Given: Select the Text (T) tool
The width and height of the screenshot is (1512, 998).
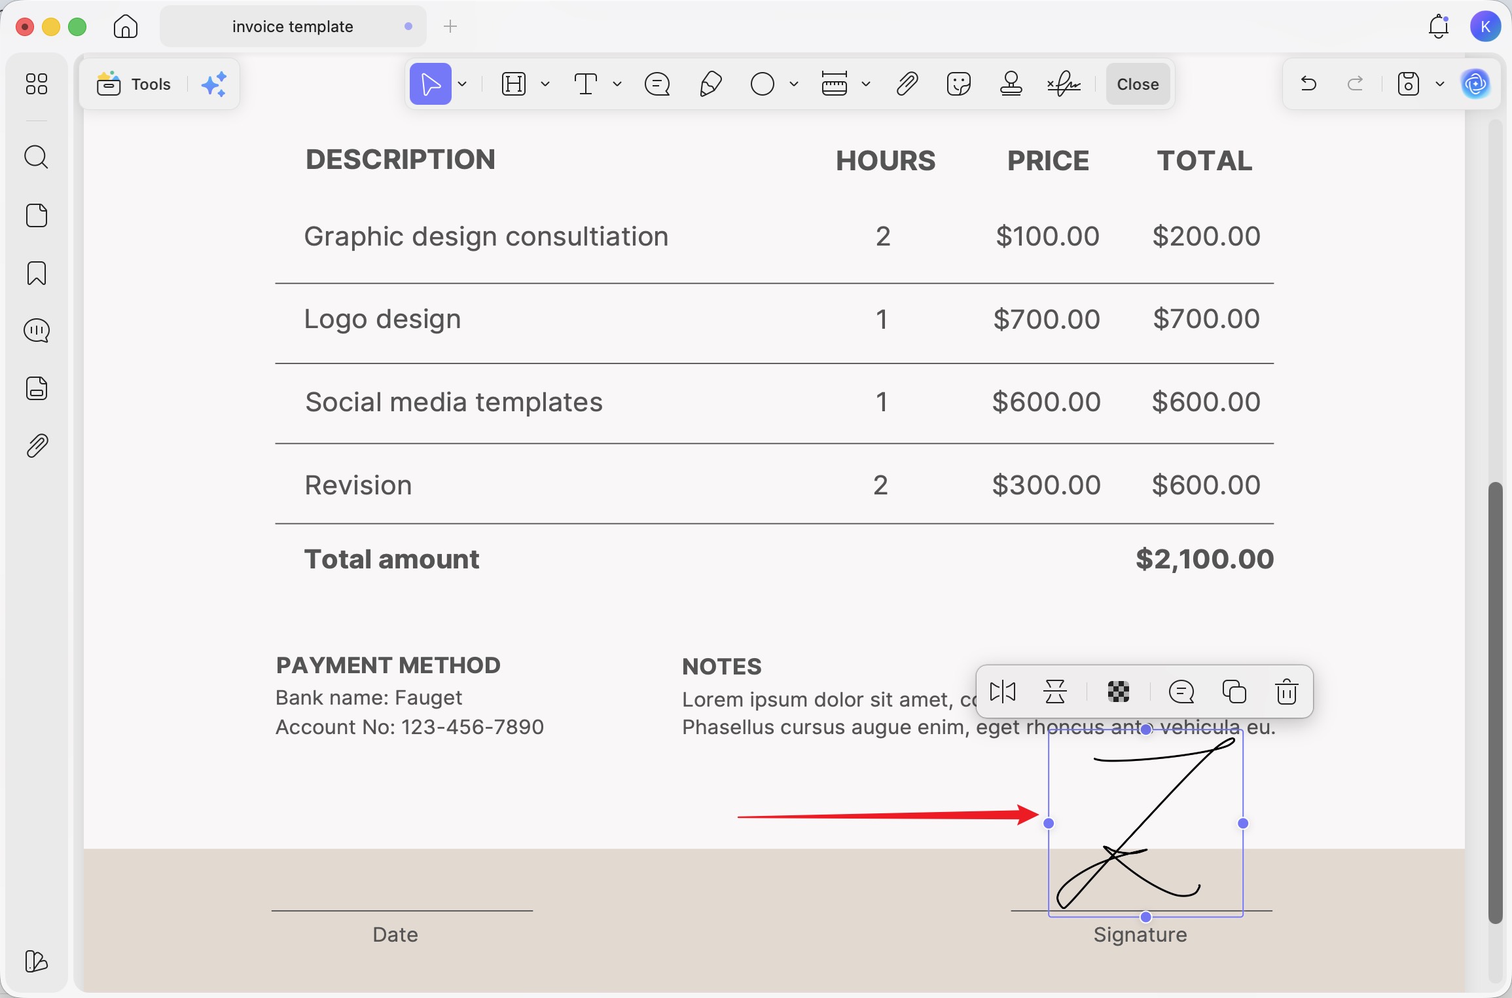Looking at the screenshot, I should coord(586,84).
